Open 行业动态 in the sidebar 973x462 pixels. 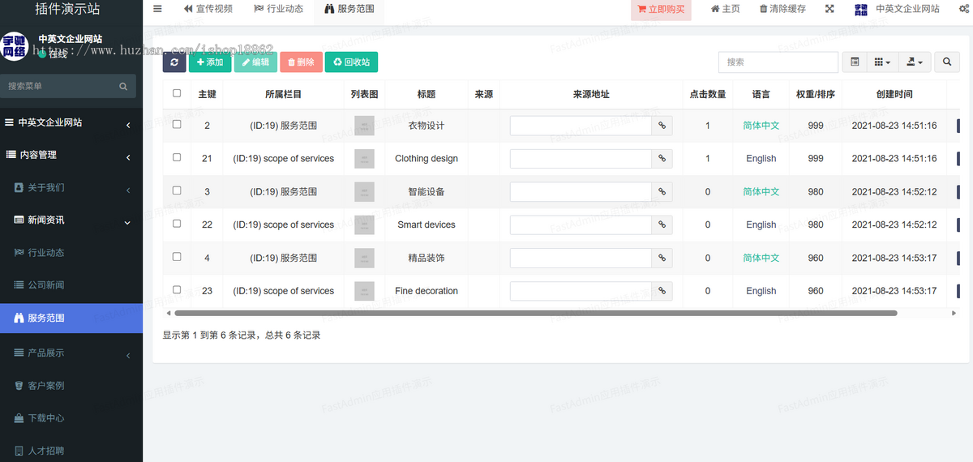click(71, 253)
